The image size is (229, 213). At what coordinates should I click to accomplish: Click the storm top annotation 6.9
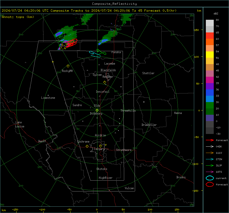pos(64,45)
